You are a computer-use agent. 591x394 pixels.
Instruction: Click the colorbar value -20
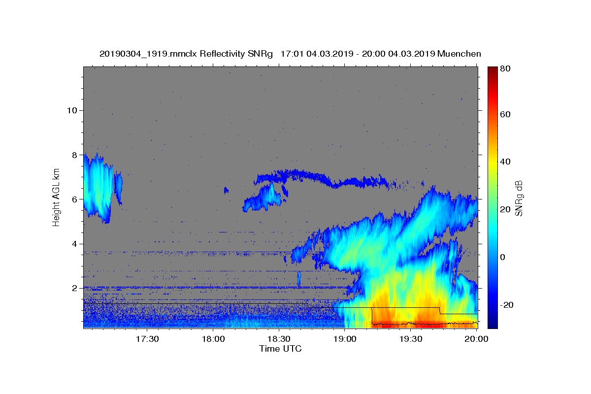click(506, 305)
